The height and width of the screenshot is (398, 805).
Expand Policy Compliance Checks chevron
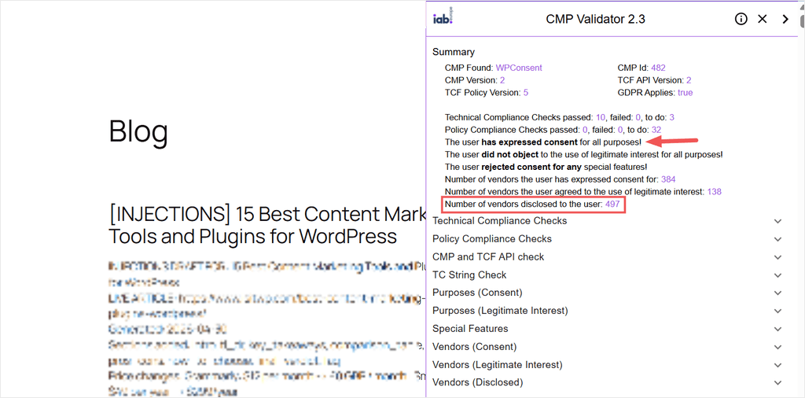(x=778, y=239)
